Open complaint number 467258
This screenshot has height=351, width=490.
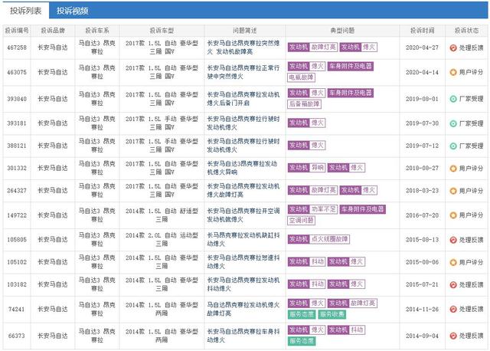click(17, 48)
